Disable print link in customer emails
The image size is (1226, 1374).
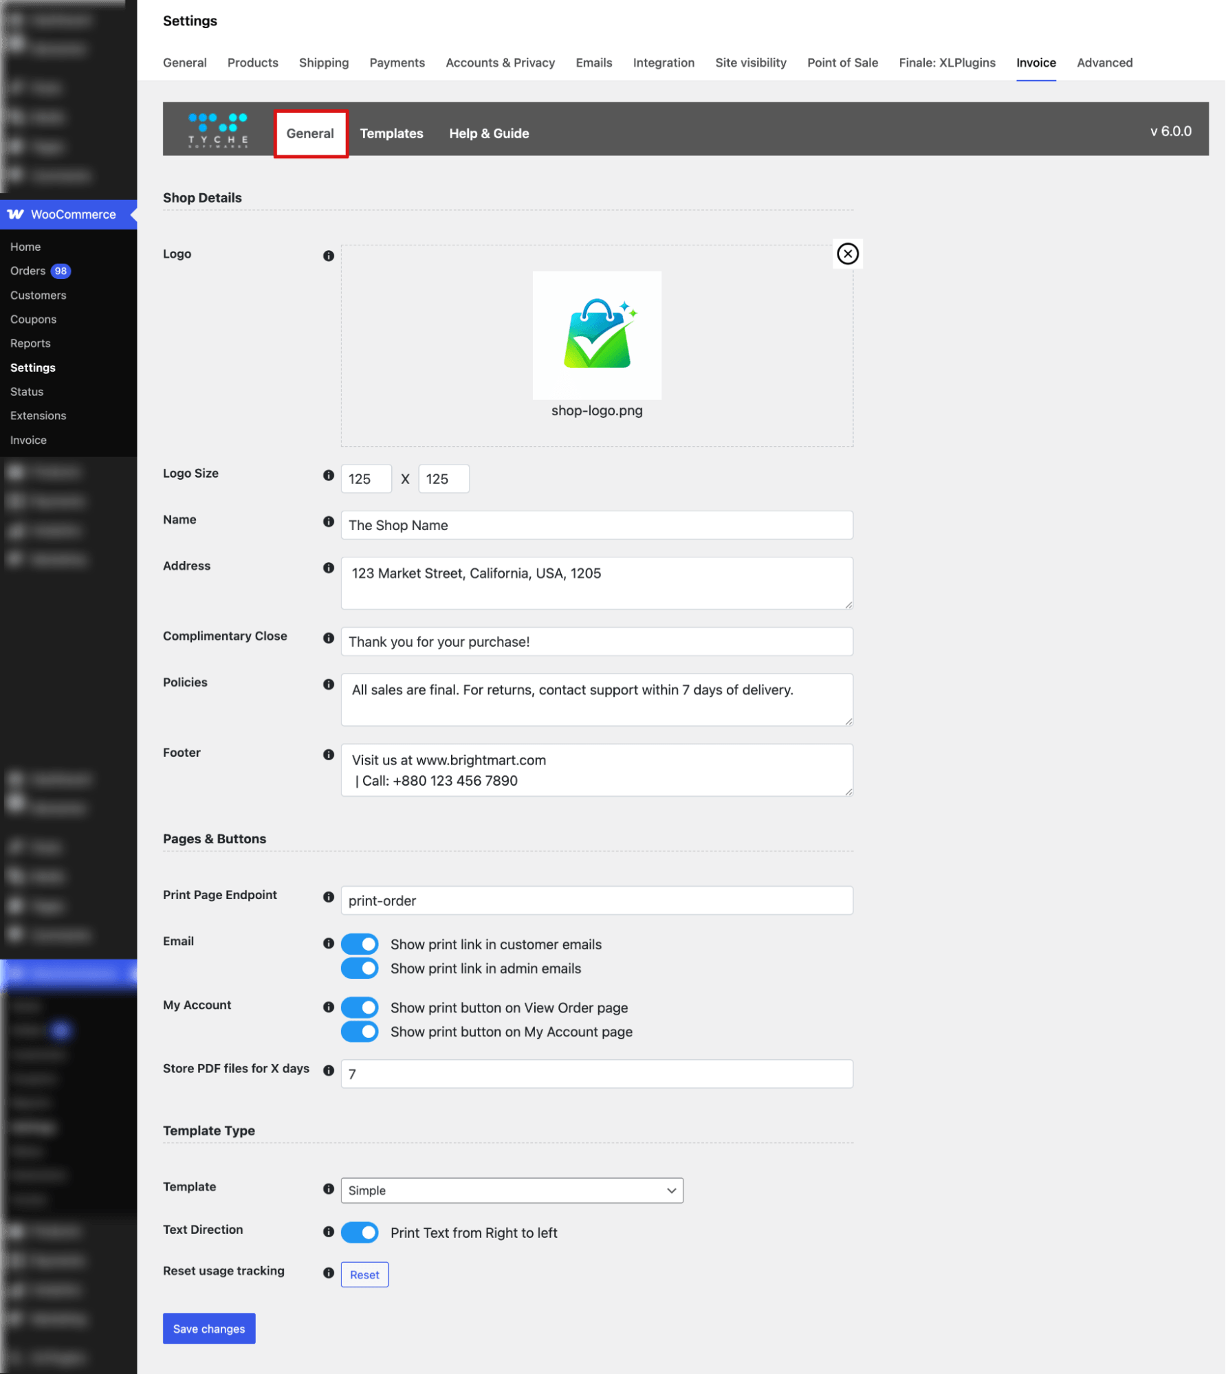point(360,944)
